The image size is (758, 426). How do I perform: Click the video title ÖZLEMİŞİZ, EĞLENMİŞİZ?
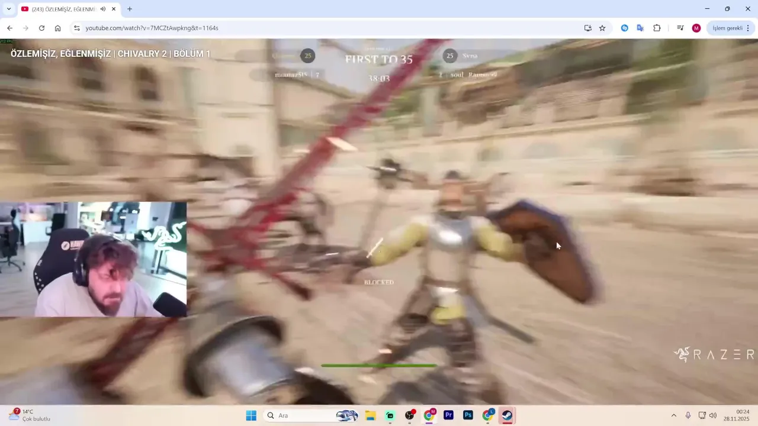(110, 54)
